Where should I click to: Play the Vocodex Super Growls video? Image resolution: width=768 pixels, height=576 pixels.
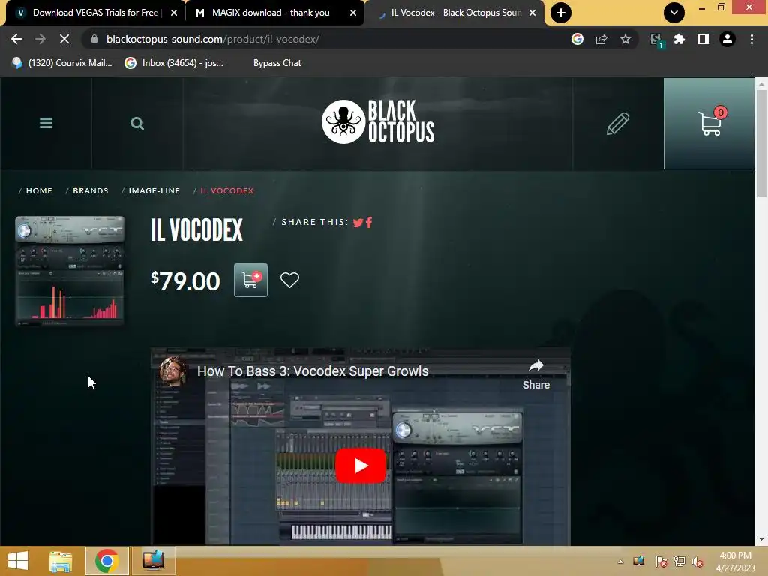click(361, 466)
